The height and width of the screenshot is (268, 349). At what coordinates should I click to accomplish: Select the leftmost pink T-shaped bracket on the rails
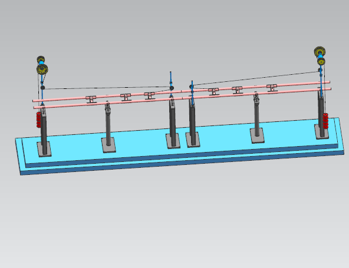[91, 99]
